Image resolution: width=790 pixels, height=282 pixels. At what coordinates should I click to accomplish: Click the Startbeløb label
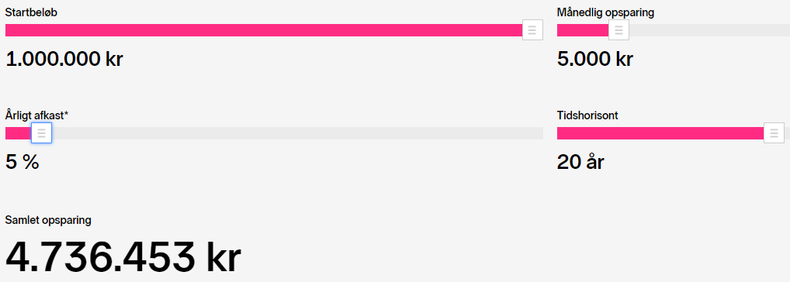31,13
